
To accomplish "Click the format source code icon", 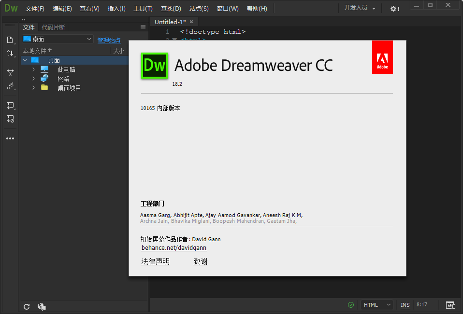I will [x=10, y=86].
